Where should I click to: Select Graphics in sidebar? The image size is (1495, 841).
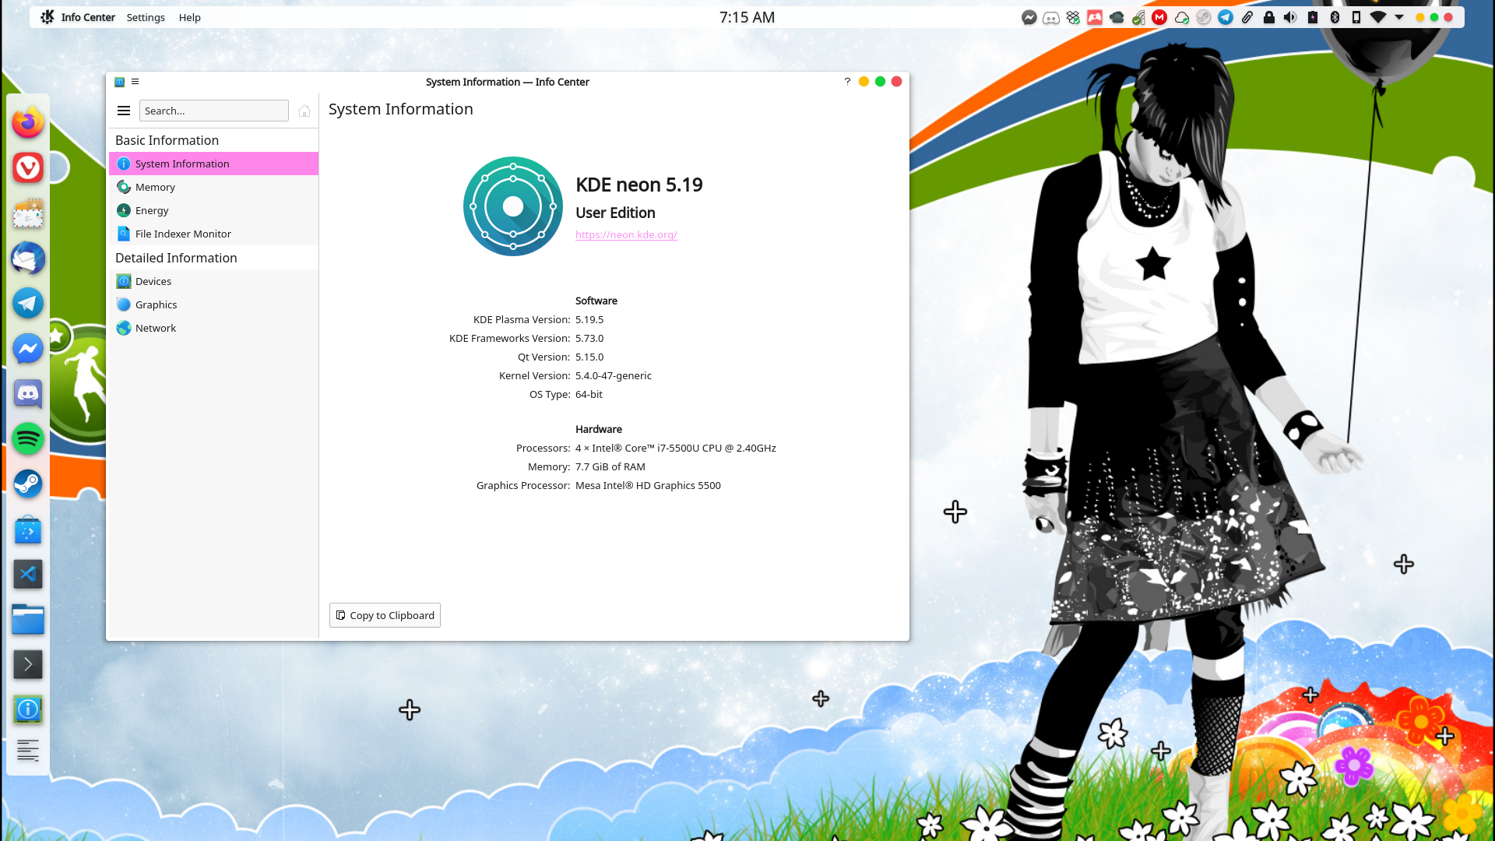[214, 304]
